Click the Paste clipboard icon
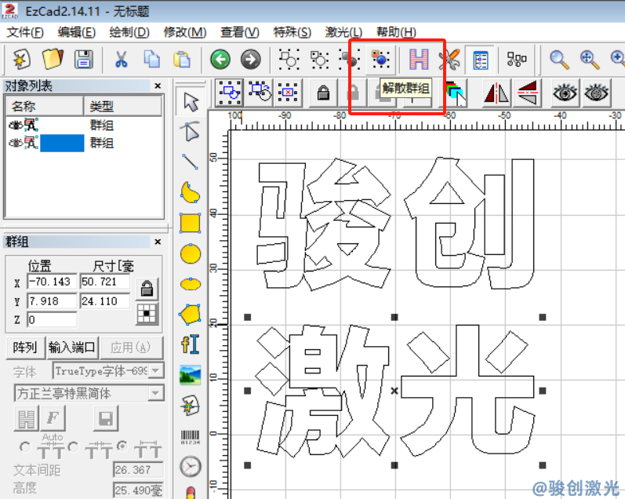 click(x=182, y=60)
